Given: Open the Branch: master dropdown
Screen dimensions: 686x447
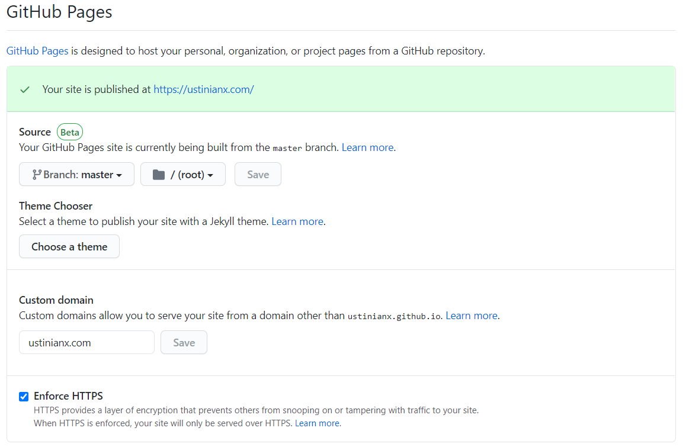Looking at the screenshot, I should [76, 175].
